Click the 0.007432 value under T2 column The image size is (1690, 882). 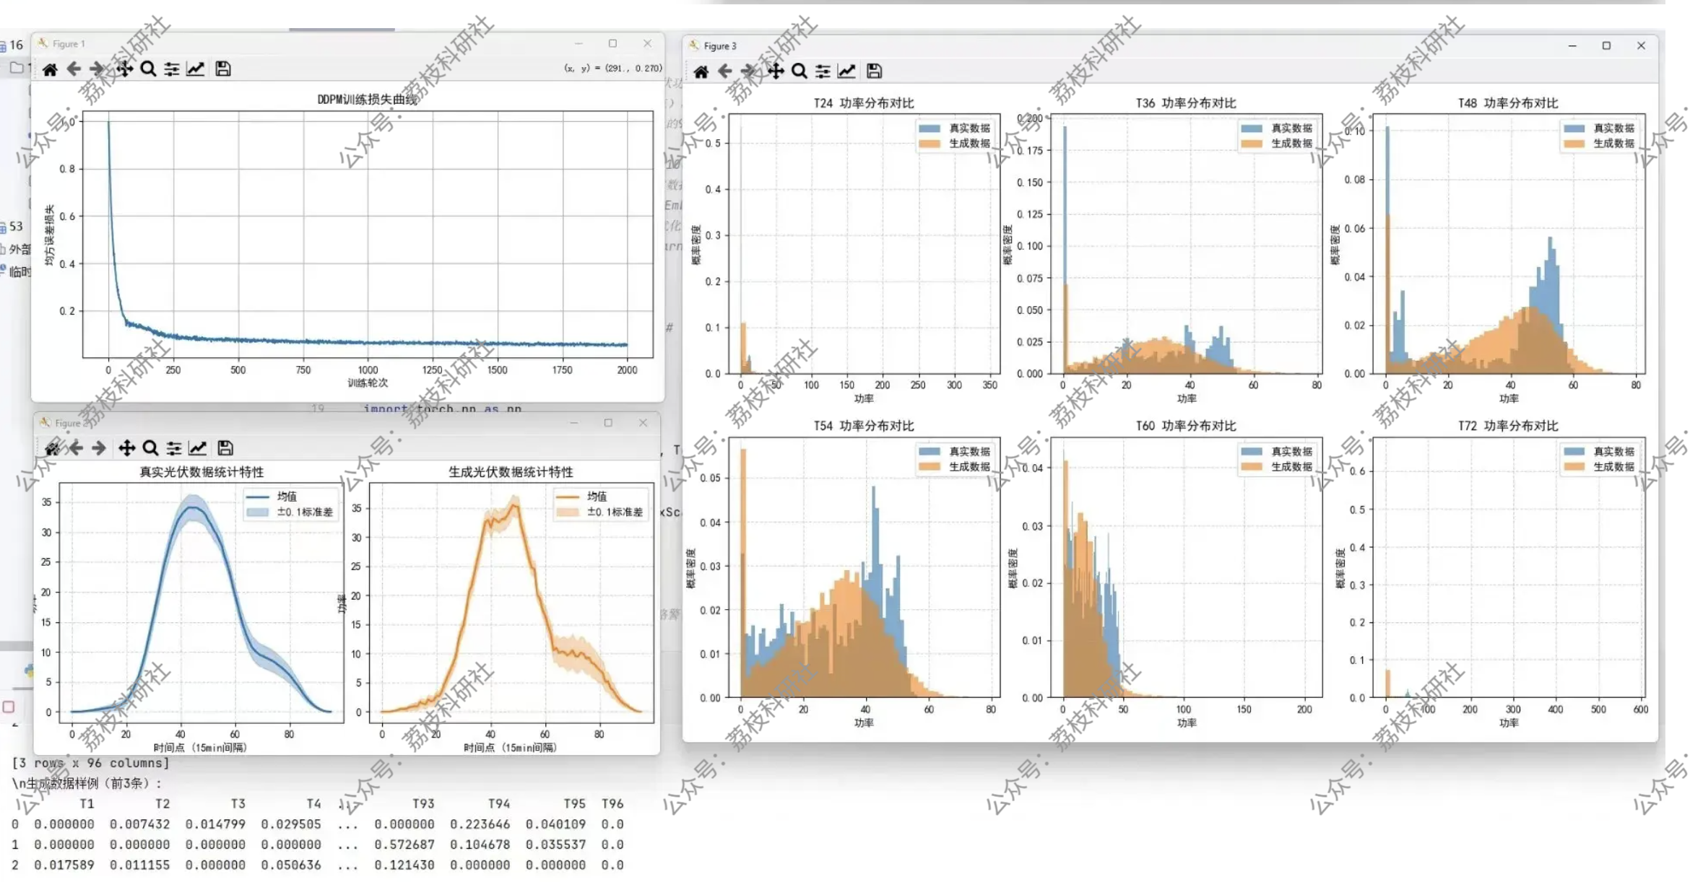coord(139,824)
